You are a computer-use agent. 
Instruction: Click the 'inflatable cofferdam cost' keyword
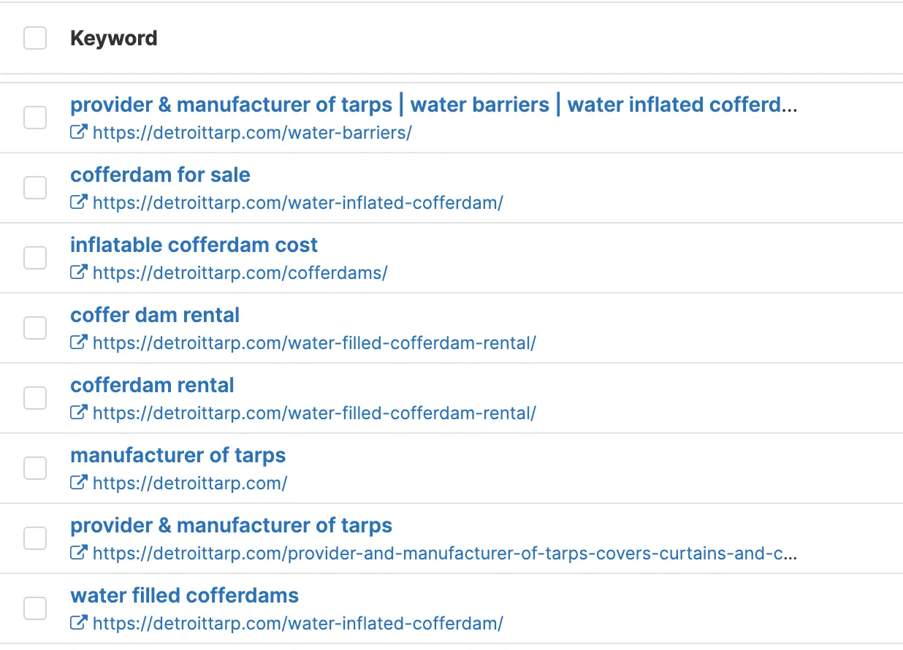pyautogui.click(x=194, y=245)
